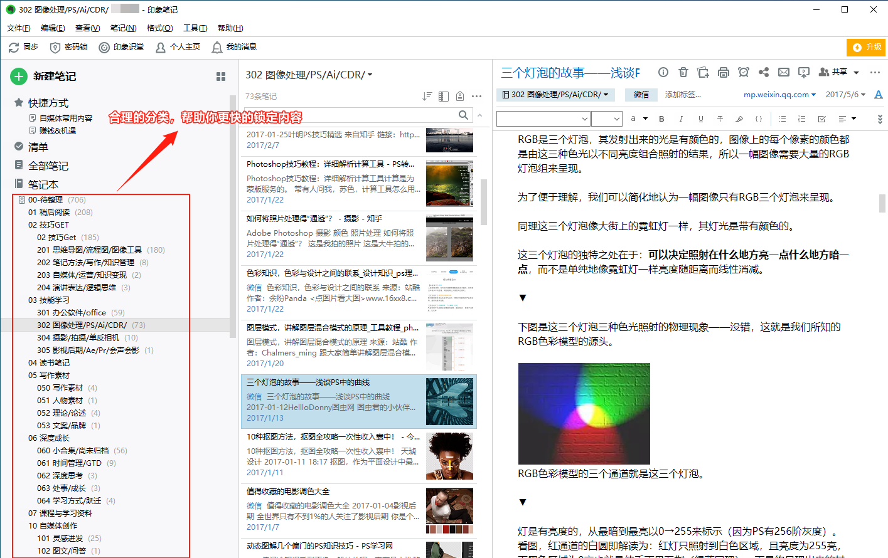The width and height of the screenshot is (888, 558).
Task: Select the 301 办公软件/office notebook
Action: pyautogui.click(x=81, y=312)
